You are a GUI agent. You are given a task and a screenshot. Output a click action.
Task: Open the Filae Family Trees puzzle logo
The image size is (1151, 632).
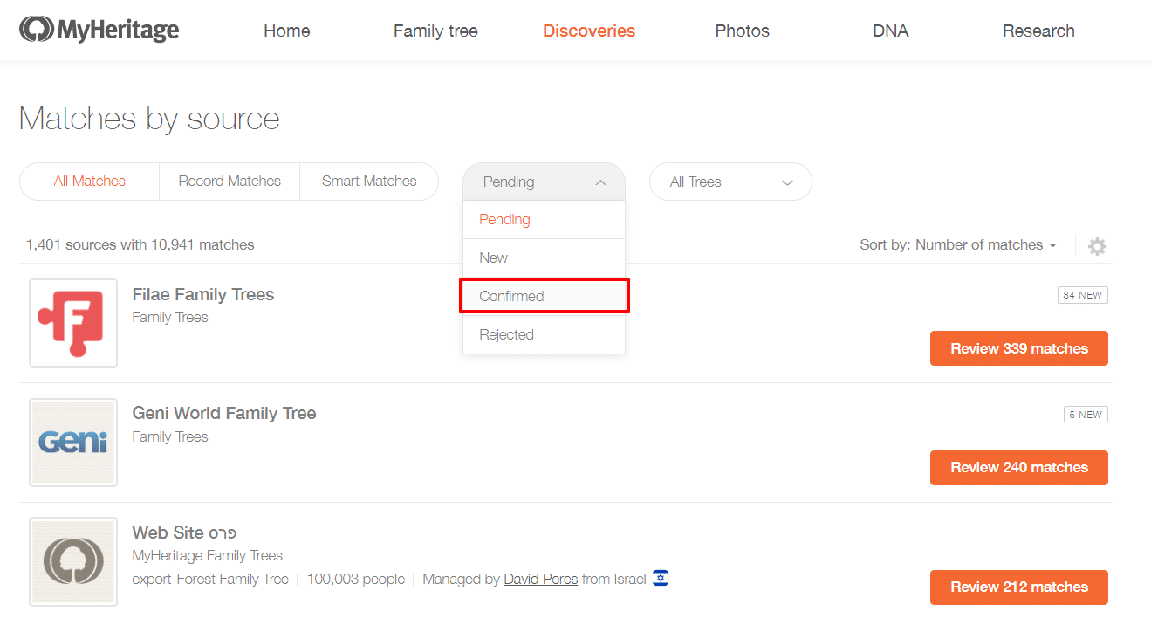pos(73,323)
